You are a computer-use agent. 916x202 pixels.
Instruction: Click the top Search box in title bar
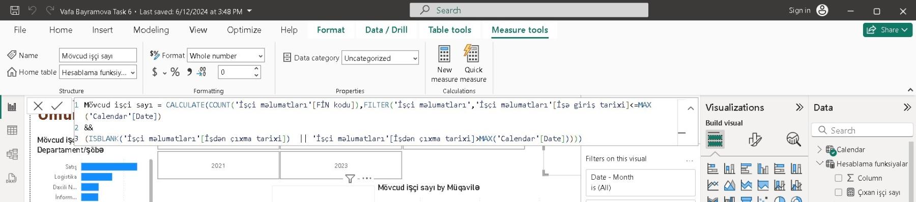pyautogui.click(x=529, y=10)
